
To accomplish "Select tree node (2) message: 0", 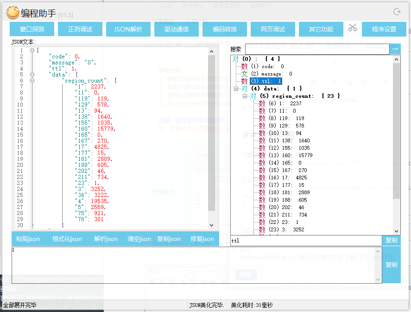I will 272,74.
